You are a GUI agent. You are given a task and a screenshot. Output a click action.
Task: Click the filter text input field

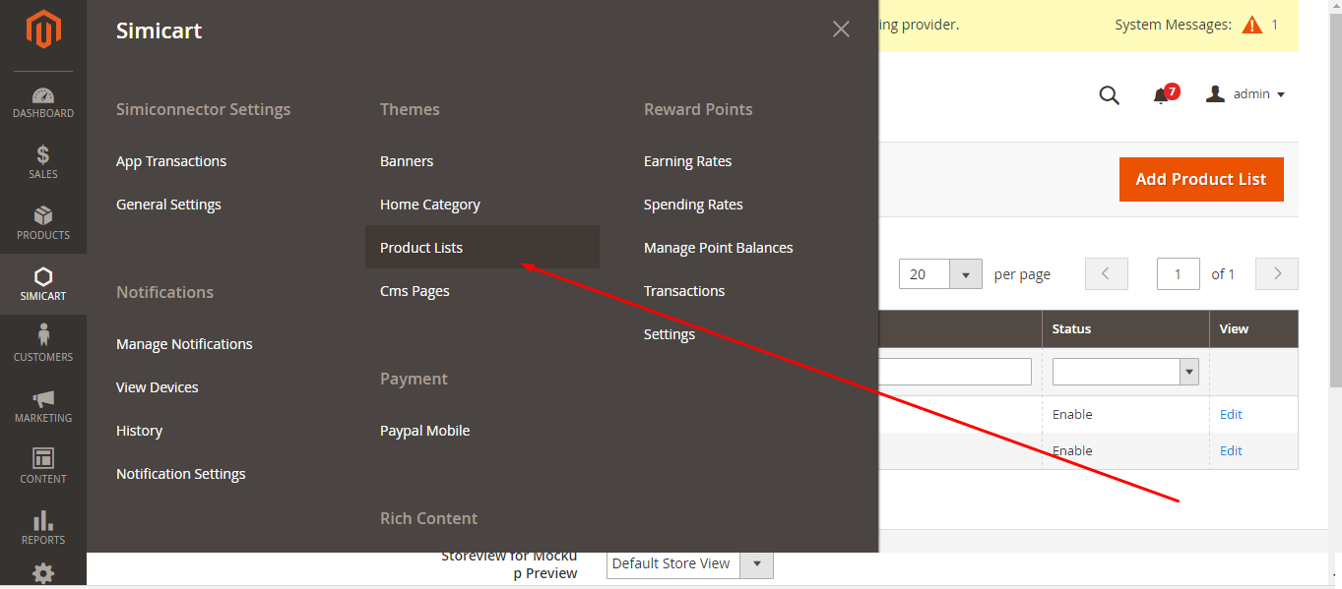pyautogui.click(x=954, y=372)
